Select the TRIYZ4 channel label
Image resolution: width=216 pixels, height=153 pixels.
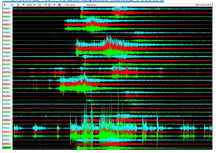(7, 136)
